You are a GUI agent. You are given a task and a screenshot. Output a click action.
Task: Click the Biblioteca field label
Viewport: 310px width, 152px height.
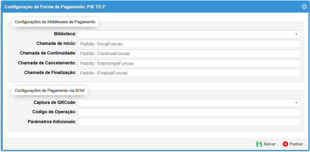pyautogui.click(x=65, y=34)
